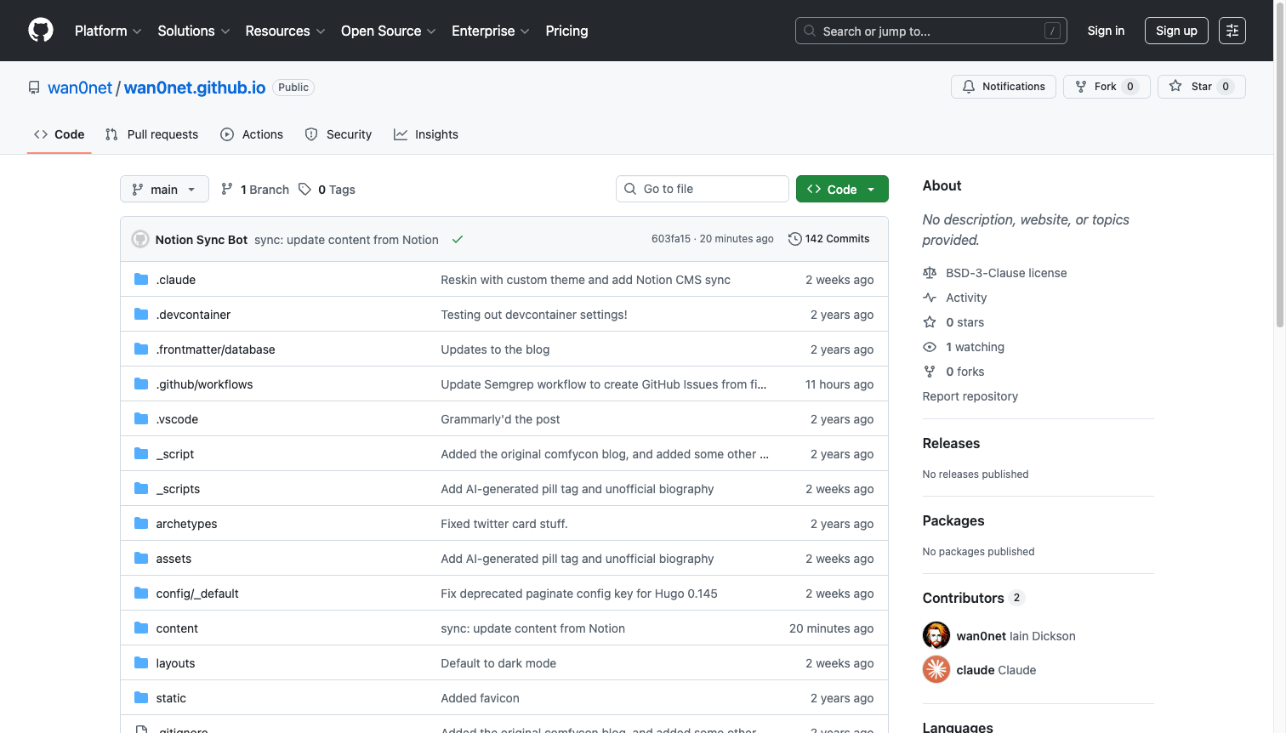Open the appearance settings icon button
The image size is (1286, 733).
1232,31
